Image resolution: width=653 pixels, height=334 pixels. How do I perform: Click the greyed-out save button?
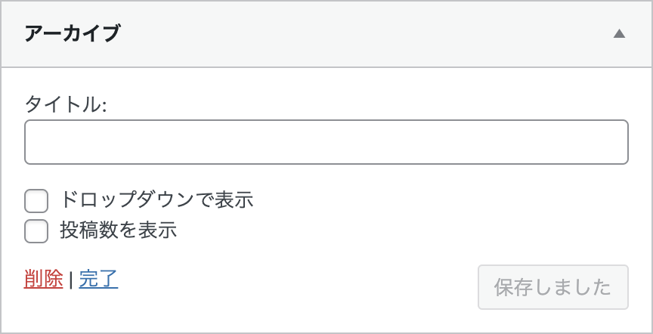coord(552,287)
